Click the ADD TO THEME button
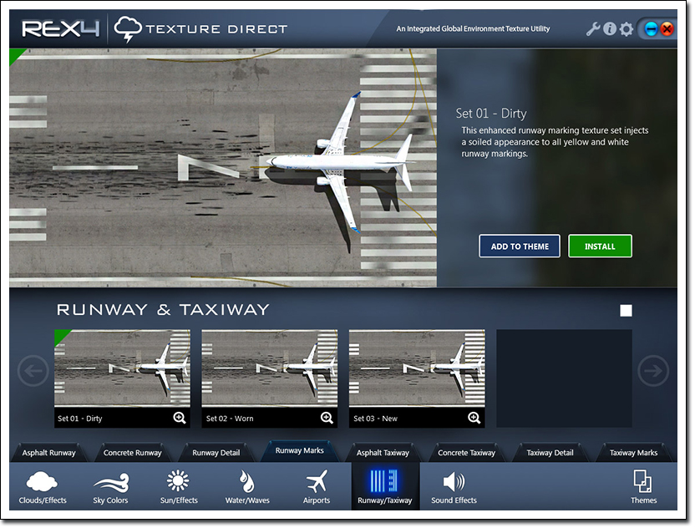This screenshot has height=528, width=695. (520, 246)
